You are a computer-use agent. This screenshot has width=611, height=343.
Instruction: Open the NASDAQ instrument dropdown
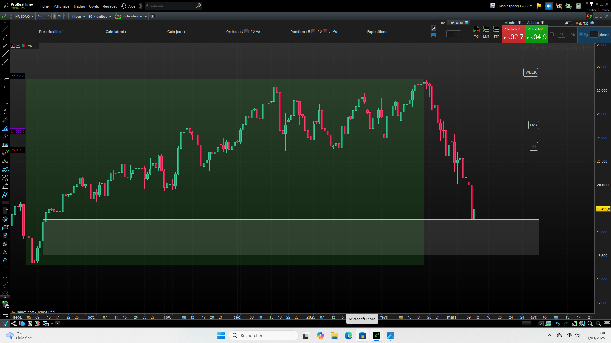[x=24, y=16]
